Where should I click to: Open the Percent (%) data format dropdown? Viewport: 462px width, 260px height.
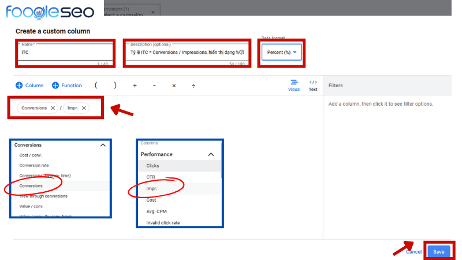pyautogui.click(x=282, y=53)
